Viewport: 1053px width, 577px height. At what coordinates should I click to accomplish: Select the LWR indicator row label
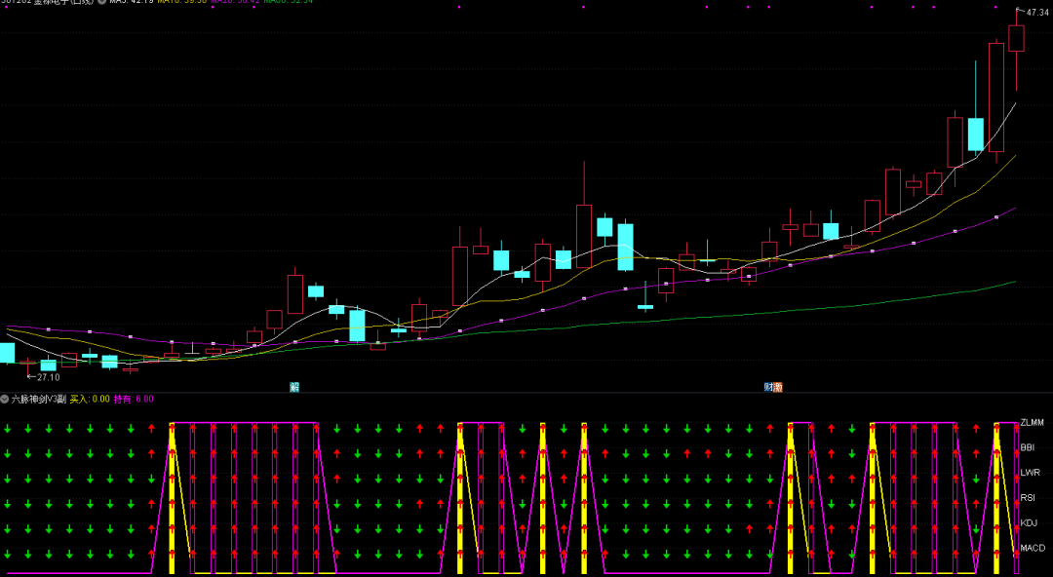pos(1029,473)
